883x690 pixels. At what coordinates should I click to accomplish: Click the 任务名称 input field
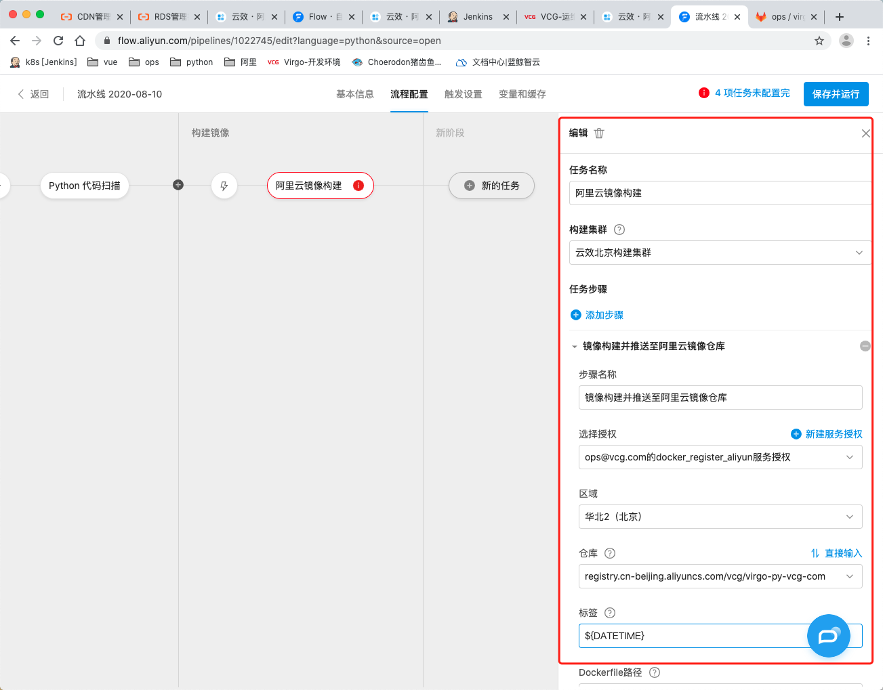720,193
